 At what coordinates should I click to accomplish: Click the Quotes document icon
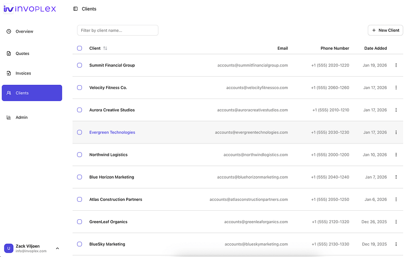point(9,54)
